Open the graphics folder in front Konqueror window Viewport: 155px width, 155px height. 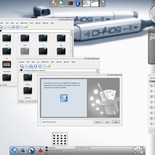click(28, 91)
